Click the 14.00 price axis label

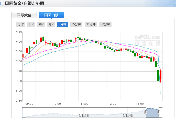click(18, 42)
